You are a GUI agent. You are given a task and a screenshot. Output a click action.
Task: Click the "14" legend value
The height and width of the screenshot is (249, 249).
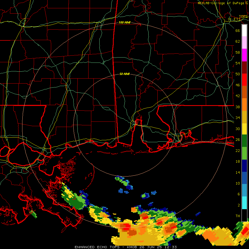[x=238, y=172]
